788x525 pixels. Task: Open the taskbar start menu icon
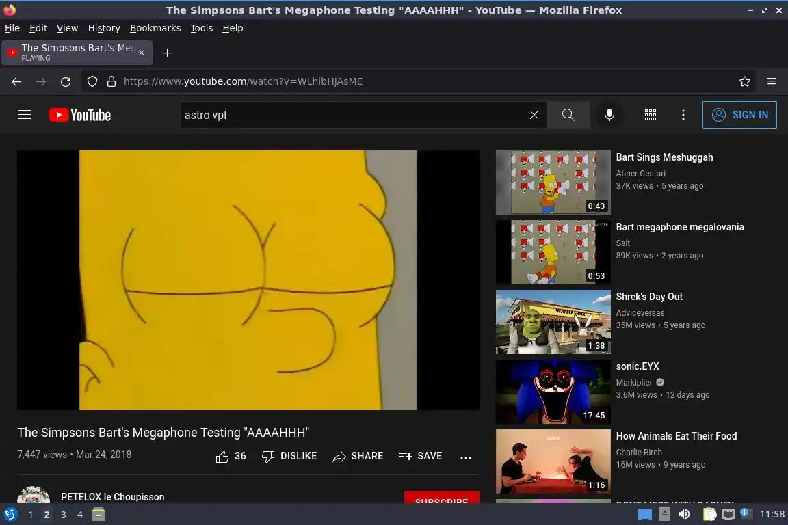pyautogui.click(x=10, y=515)
